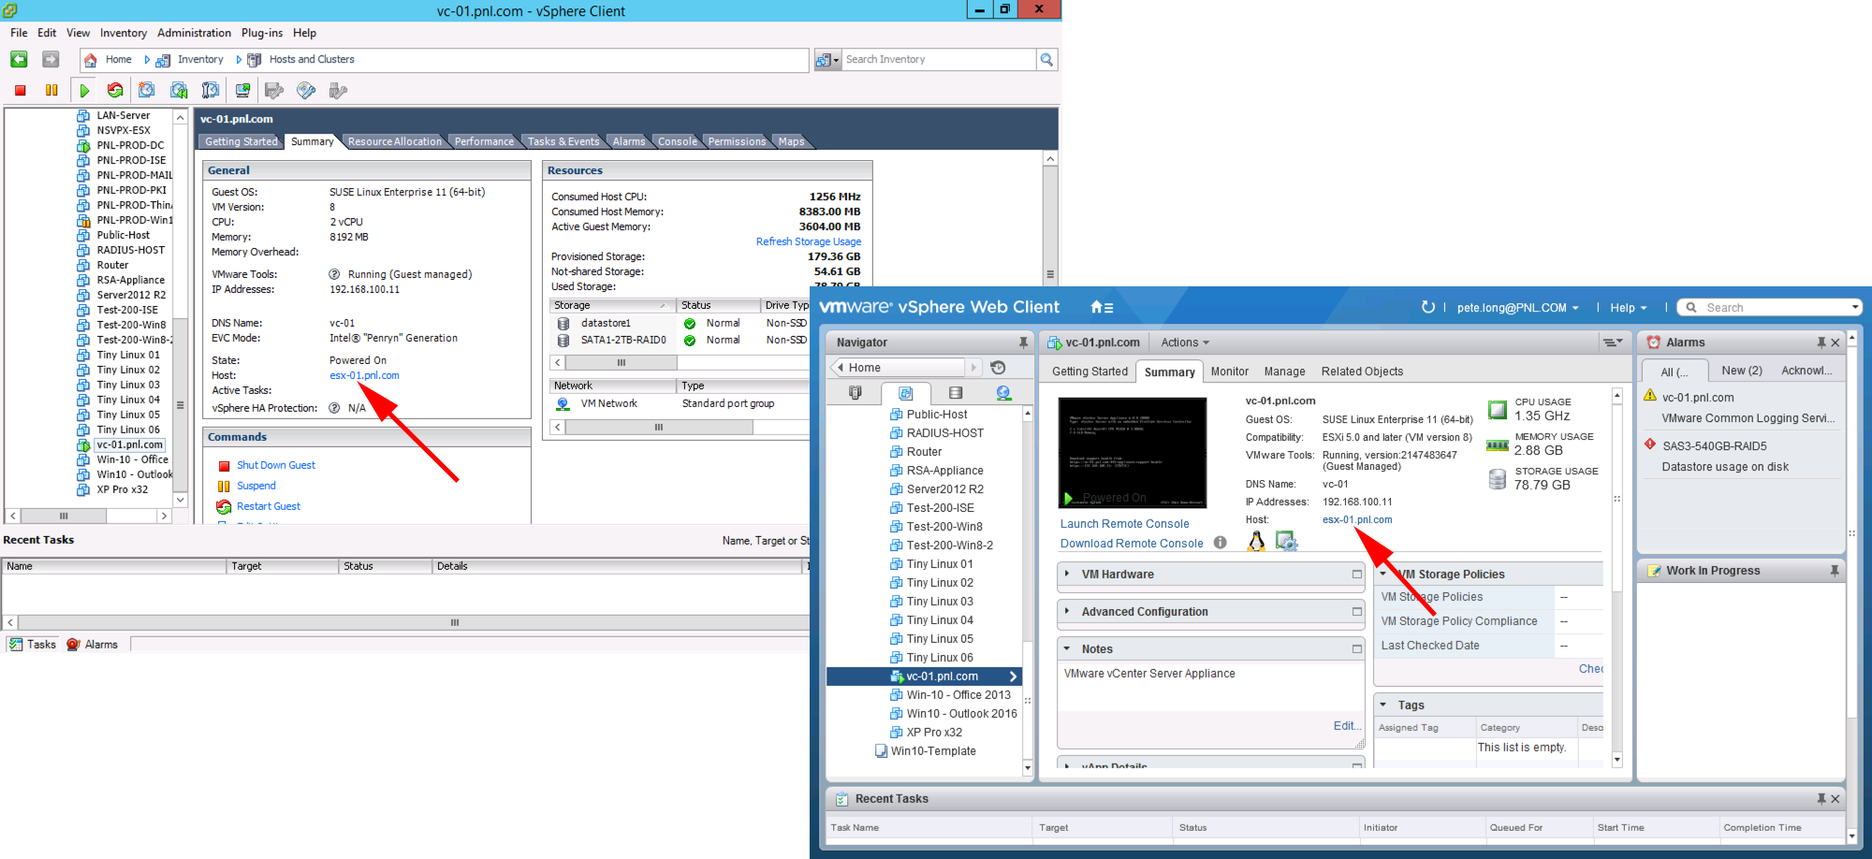Click the Launch Remote Console link
The width and height of the screenshot is (1872, 859).
click(x=1124, y=524)
